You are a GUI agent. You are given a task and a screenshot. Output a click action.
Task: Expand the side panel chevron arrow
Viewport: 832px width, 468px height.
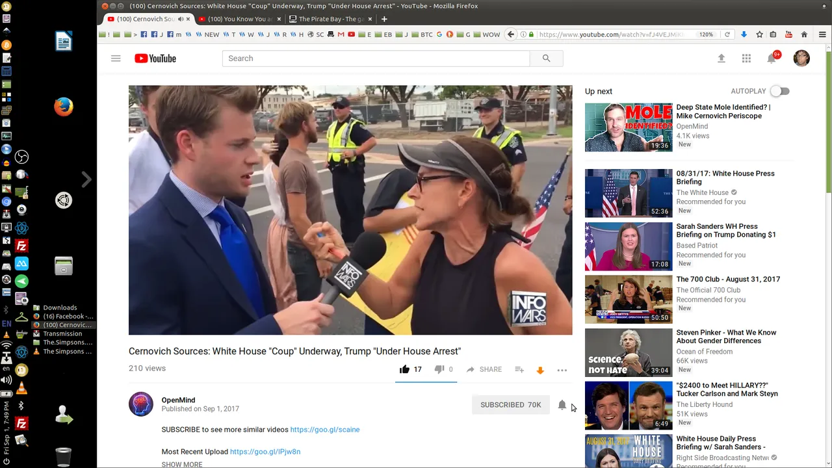click(86, 179)
